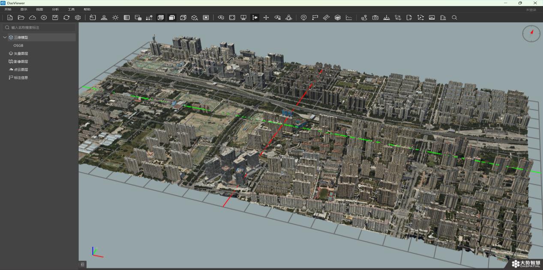Click the annotation name search field
Viewport: 543px width, 270px height.
click(39, 27)
